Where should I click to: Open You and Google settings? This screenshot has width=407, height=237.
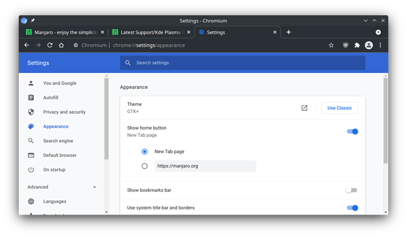tap(60, 83)
